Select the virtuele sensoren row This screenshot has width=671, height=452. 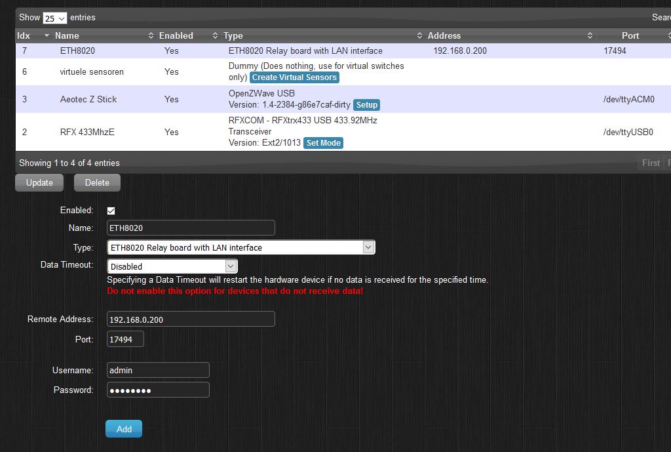(343, 72)
